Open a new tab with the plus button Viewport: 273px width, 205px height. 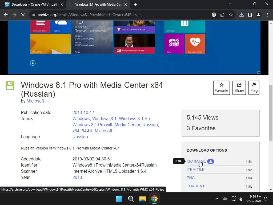[136, 5]
